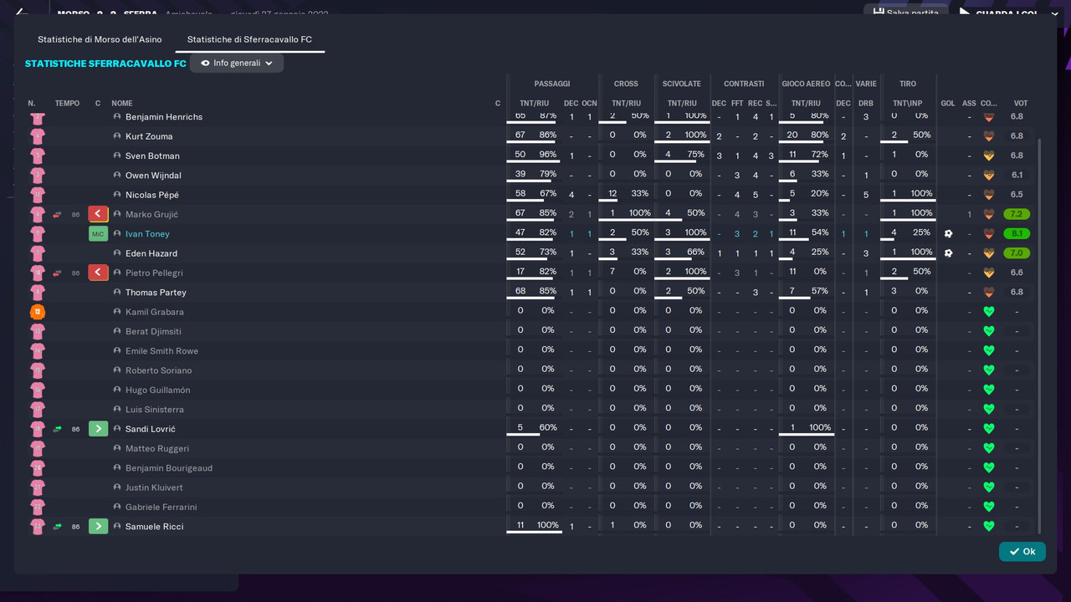Sort the table by the TEMPO column
Screen dimensions: 1071x602
coord(67,104)
